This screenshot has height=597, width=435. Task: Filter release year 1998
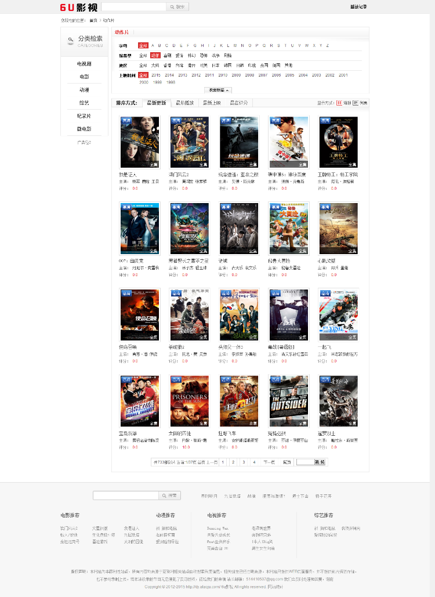[171, 82]
